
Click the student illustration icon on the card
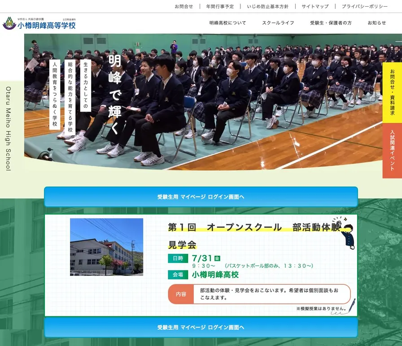[344, 233]
